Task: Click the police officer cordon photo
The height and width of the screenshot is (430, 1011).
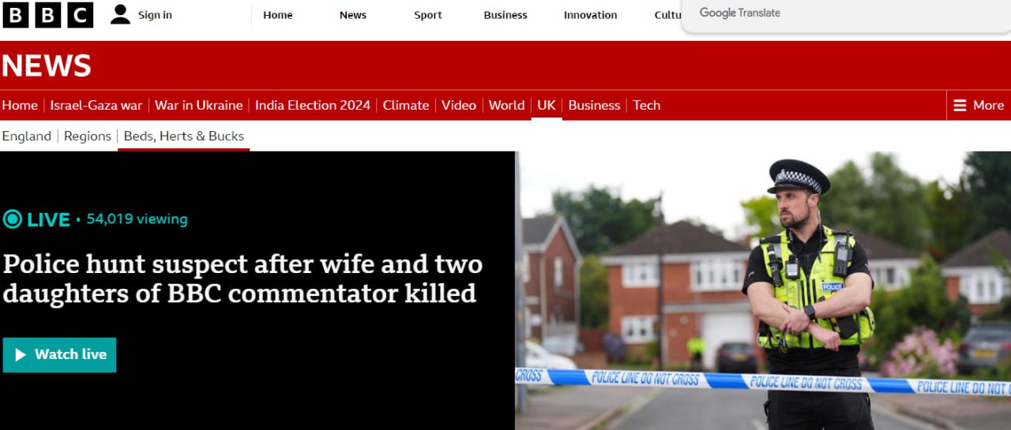Action: point(763,290)
